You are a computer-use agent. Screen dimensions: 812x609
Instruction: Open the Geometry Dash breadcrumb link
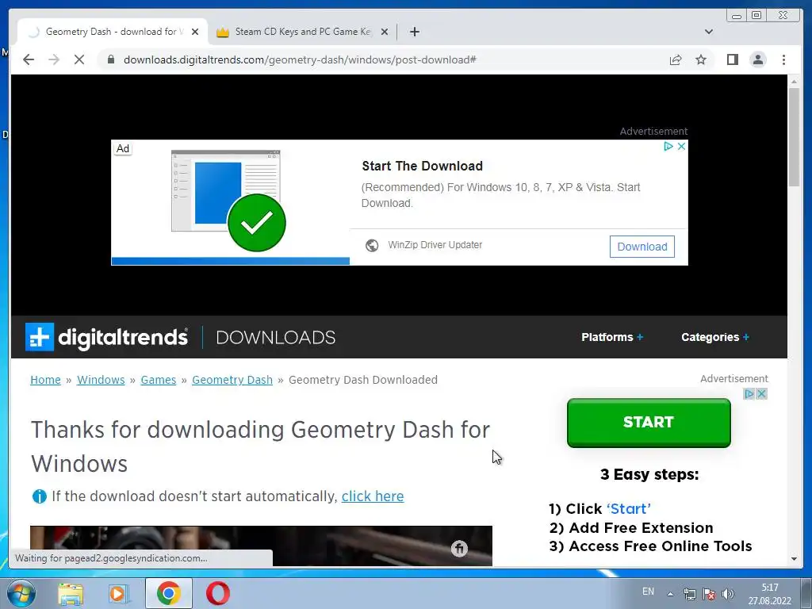tap(232, 380)
